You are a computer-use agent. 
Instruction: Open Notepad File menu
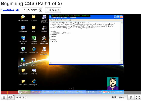[51, 20]
